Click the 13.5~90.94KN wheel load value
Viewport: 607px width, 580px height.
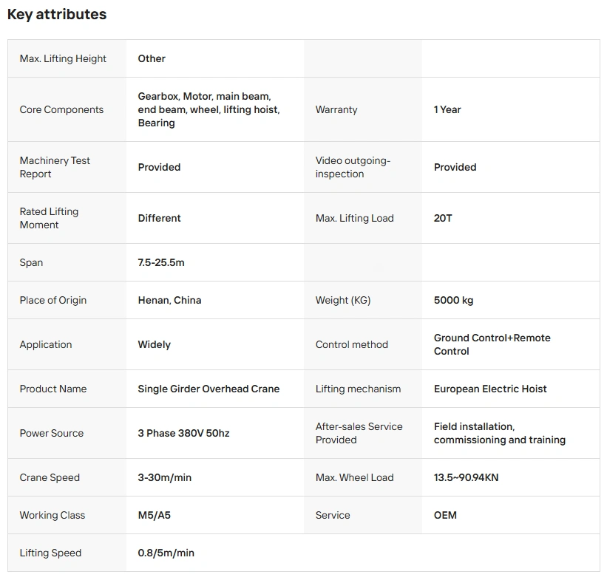pos(466,477)
